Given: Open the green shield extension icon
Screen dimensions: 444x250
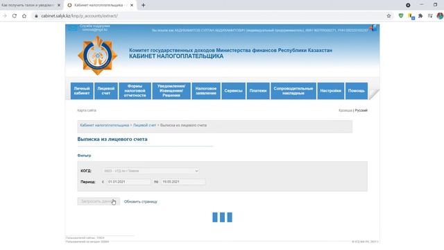Looking at the screenshot, I should tap(401, 16).
